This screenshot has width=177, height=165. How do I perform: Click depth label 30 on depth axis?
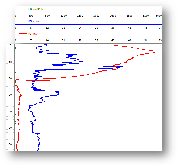tap(10, 95)
